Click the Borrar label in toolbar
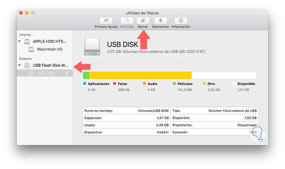The image size is (285, 169). click(x=143, y=27)
